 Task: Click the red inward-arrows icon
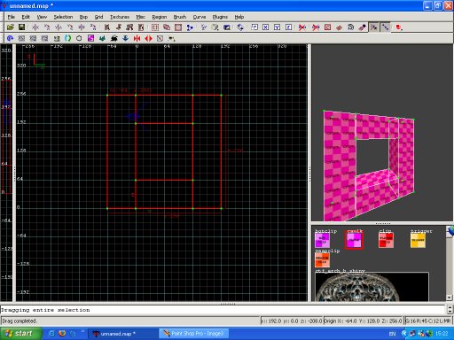(137, 38)
